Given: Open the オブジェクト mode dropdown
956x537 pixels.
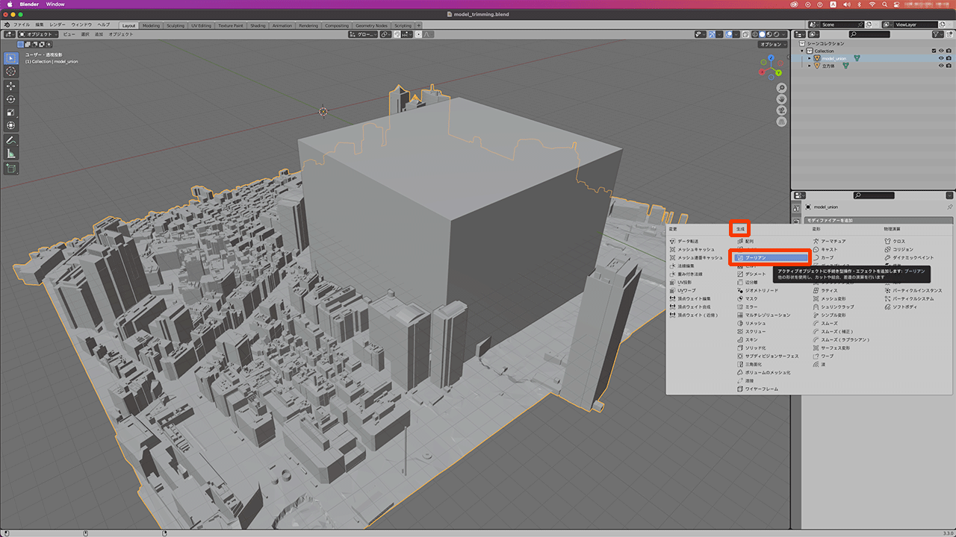Looking at the screenshot, I should click(x=37, y=34).
